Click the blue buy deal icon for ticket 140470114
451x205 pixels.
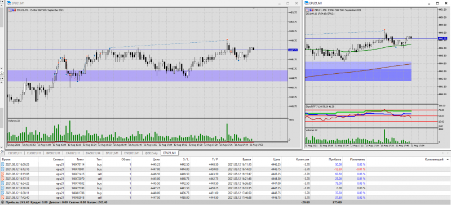click(x=3, y=164)
